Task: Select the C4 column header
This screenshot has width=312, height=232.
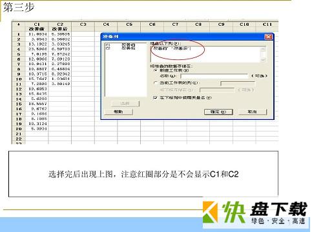Action: point(106,24)
